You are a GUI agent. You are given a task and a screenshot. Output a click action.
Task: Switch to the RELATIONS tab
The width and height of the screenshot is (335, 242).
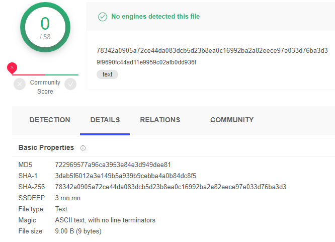tap(160, 120)
